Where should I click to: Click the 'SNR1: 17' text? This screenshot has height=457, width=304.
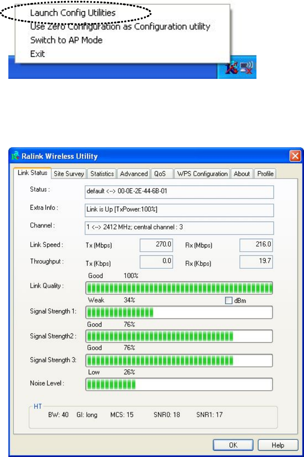tap(209, 414)
